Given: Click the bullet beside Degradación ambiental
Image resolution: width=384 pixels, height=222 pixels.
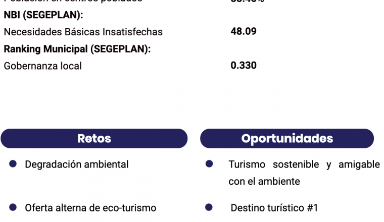Looking at the screenshot, I should click(13, 164).
